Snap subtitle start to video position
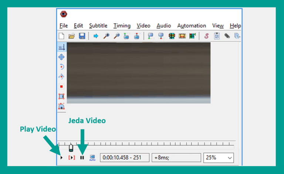The width and height of the screenshot is (284, 174). coord(151,36)
